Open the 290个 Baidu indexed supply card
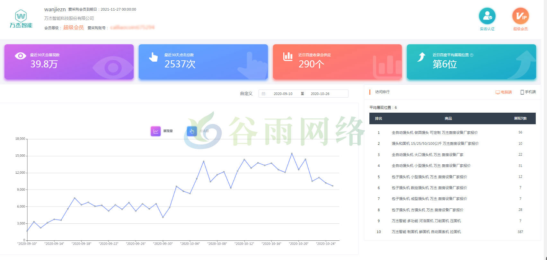 (337, 62)
